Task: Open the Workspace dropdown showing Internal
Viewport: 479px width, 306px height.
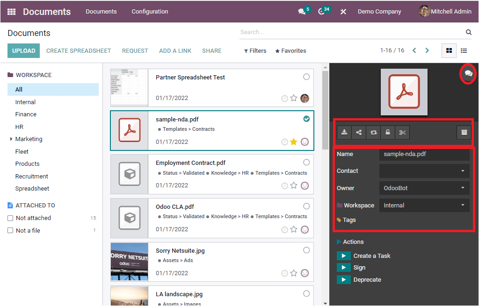Action: (x=424, y=205)
